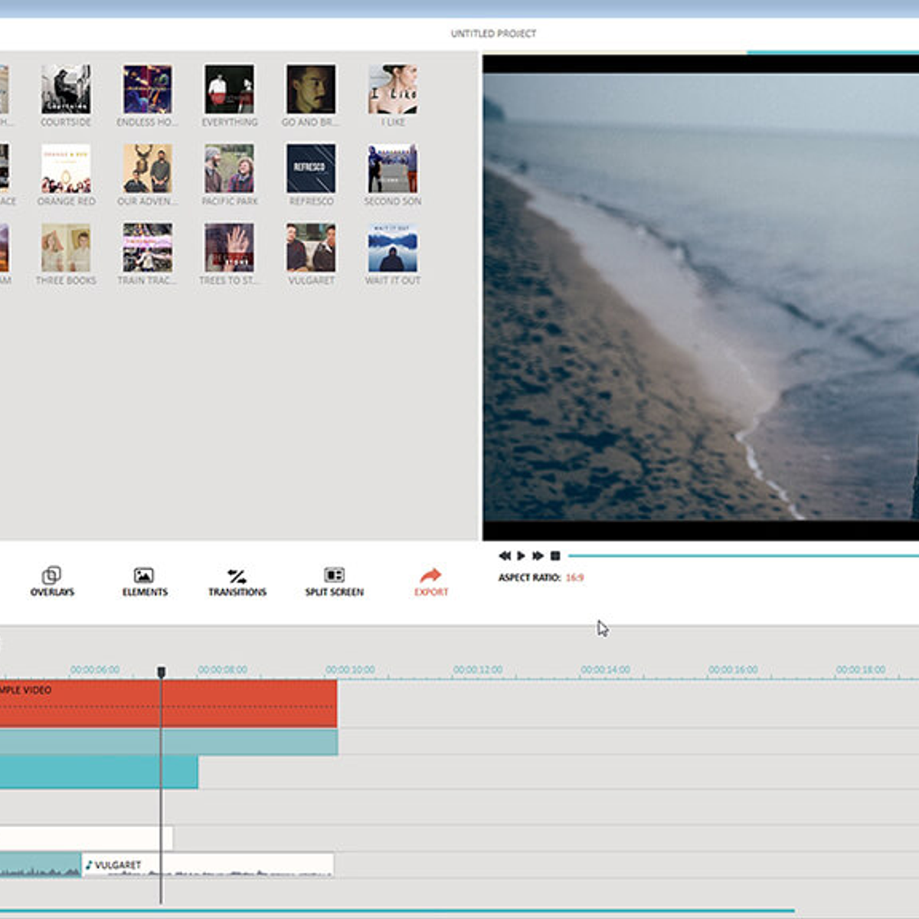Open the Transitions panel
The width and height of the screenshot is (919, 919).
(237, 581)
